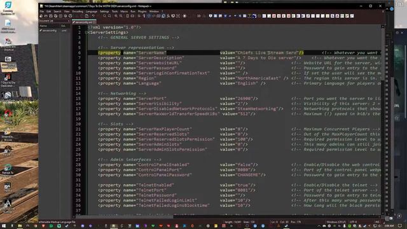The image size is (407, 229).
Task: Open the Folder as Workspace icon
Action: pyautogui.click(x=173, y=16)
